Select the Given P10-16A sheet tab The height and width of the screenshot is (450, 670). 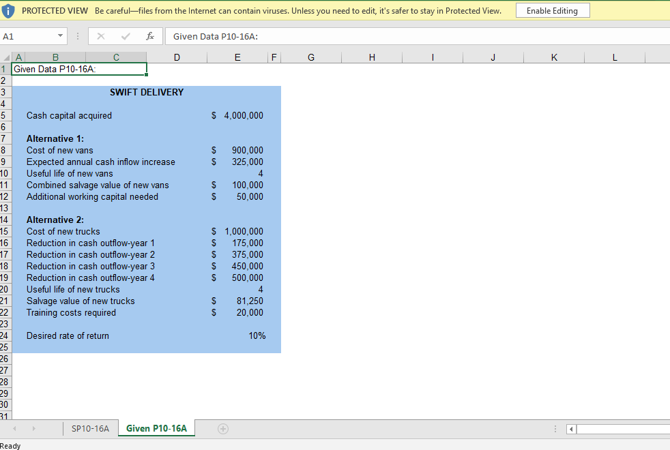coord(156,428)
